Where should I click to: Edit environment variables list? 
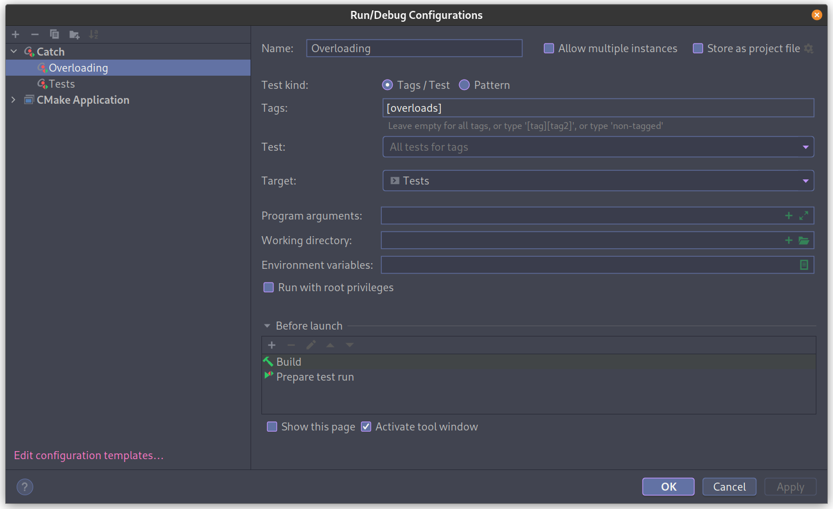pos(804,265)
